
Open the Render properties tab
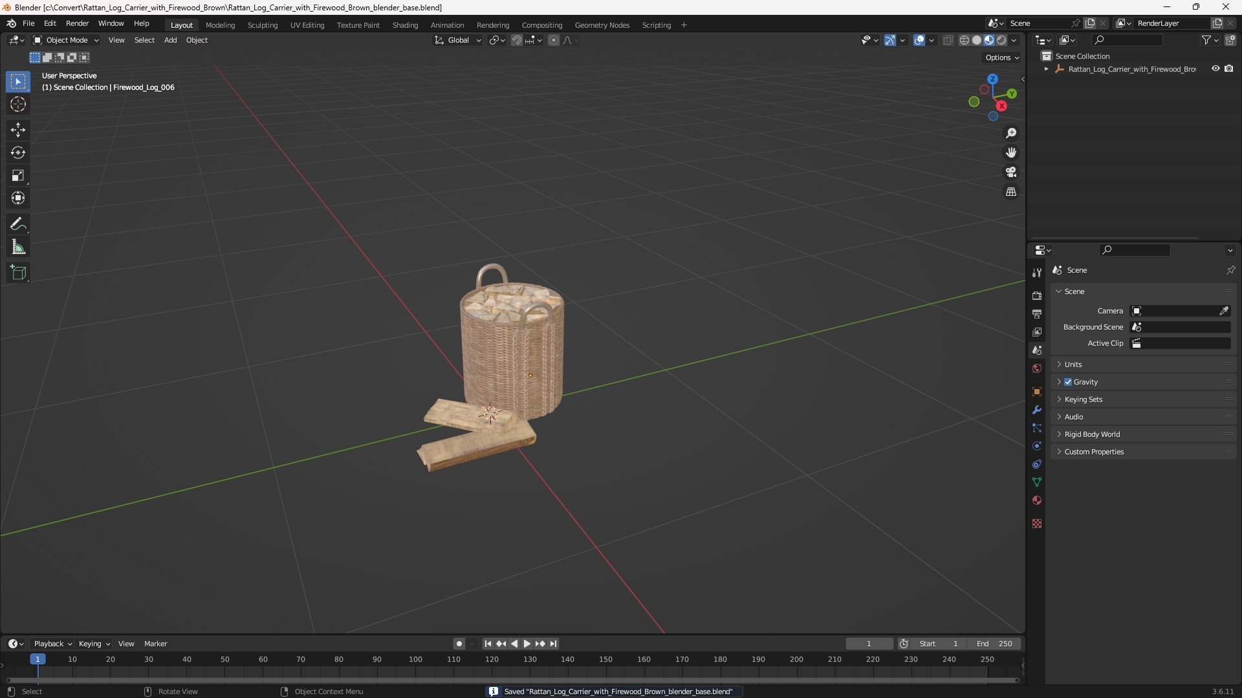point(1037,295)
